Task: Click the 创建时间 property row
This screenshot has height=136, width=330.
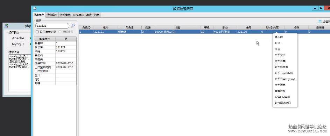Action: click(55, 63)
